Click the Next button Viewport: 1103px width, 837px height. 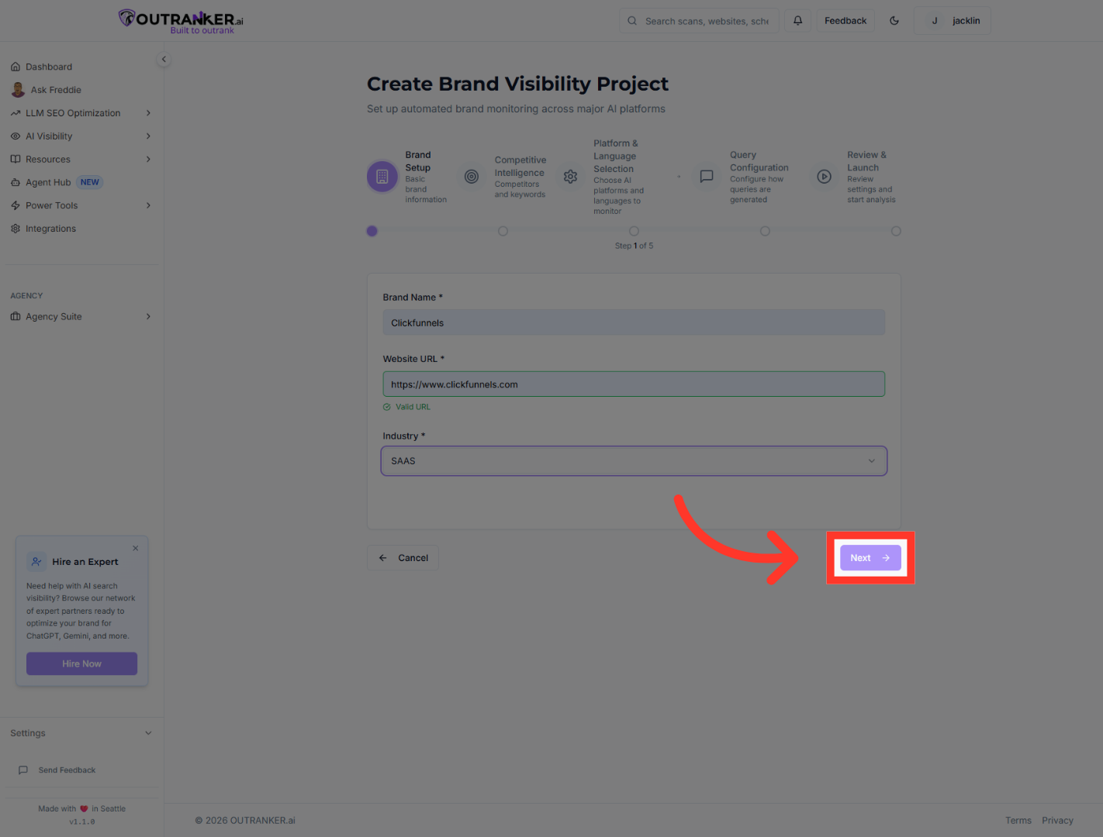coord(870,558)
